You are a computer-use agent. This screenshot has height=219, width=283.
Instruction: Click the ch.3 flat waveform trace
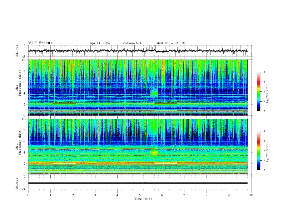(x=138, y=183)
